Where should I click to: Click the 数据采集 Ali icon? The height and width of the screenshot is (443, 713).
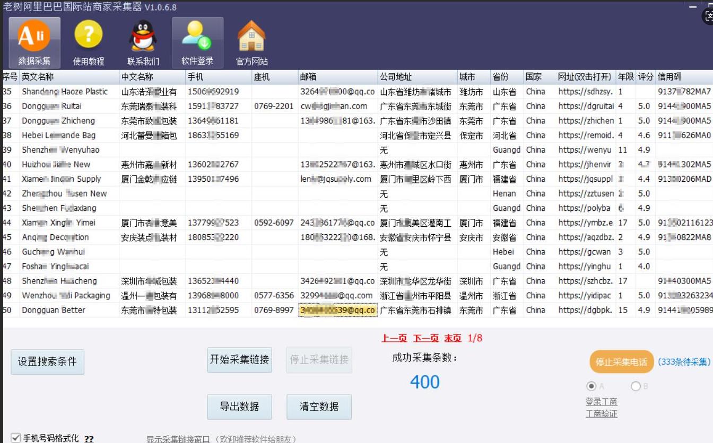tap(34, 37)
